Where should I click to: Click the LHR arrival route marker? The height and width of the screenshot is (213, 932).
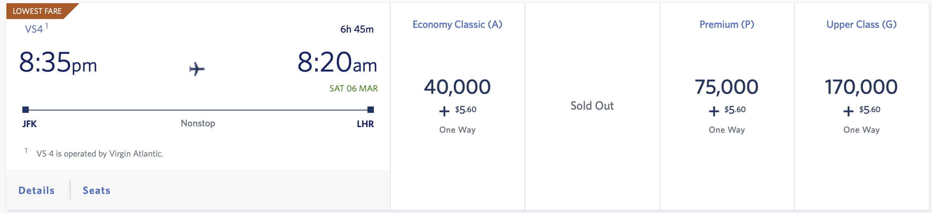tap(371, 110)
